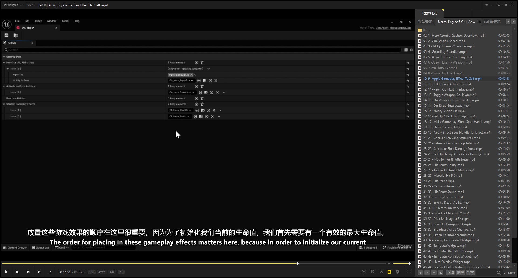Click the Play button in PotPlayer
Screen dimensions: 518x278
coord(6,272)
